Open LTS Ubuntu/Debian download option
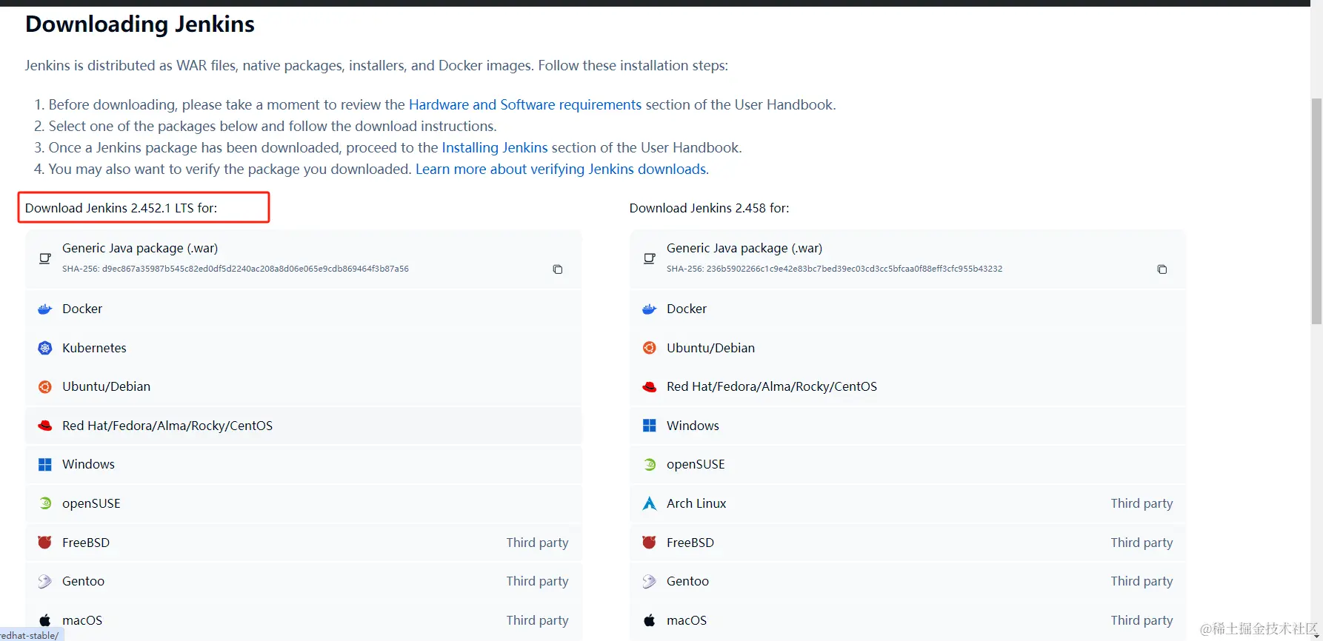Viewport: 1323px width, 641px height. click(304, 387)
